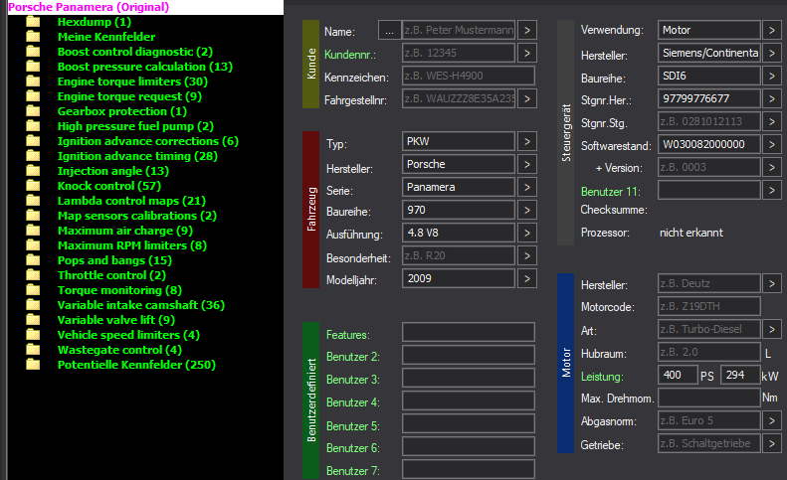Click the Stgnr.Stg. input field

pos(709,121)
